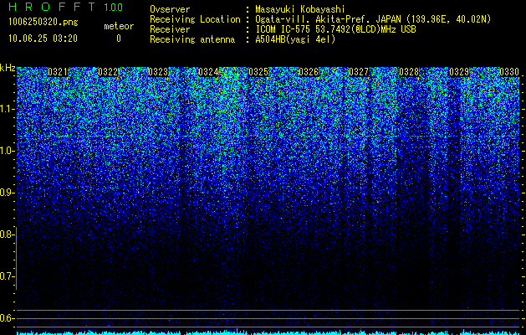Screen dimensions: 526x335
Task: Click the Receiving antenna field label
Action: point(192,39)
